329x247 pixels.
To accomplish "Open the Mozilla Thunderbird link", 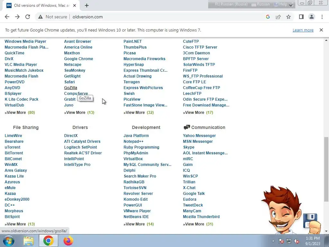I will [x=201, y=217].
